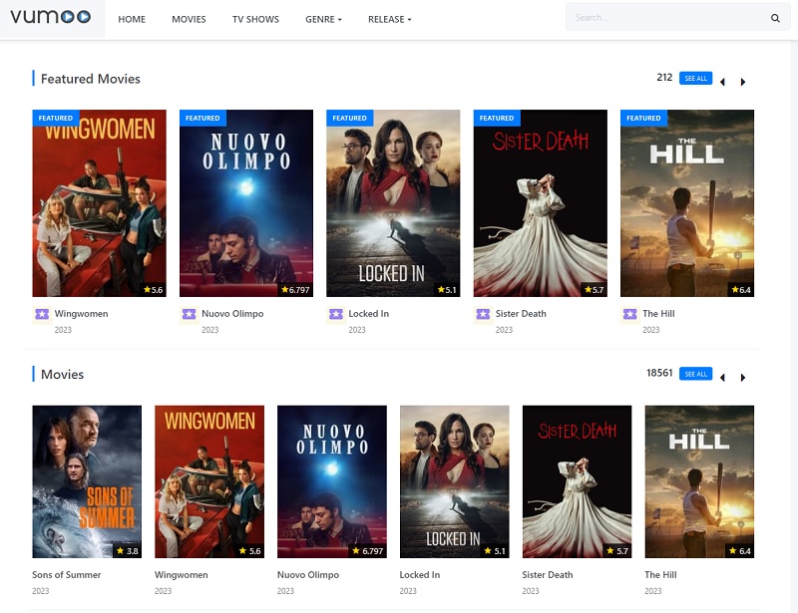Viewport: 798px width, 613px height.
Task: Click the 5.1 rating on featured Locked In poster
Action: (x=447, y=289)
